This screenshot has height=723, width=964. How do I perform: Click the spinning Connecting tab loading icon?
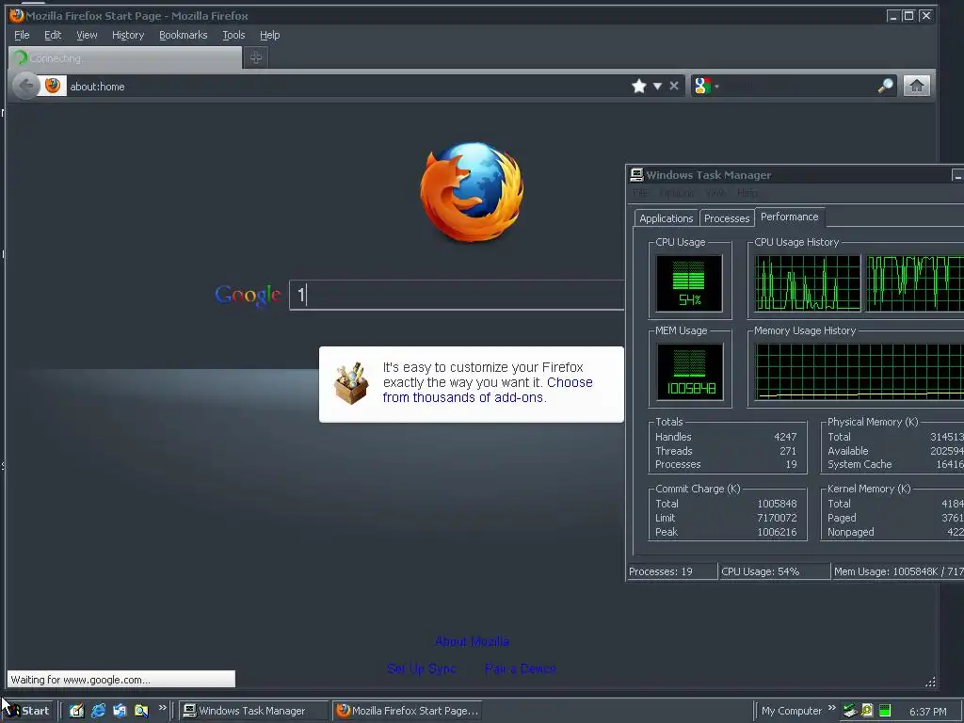[21, 57]
